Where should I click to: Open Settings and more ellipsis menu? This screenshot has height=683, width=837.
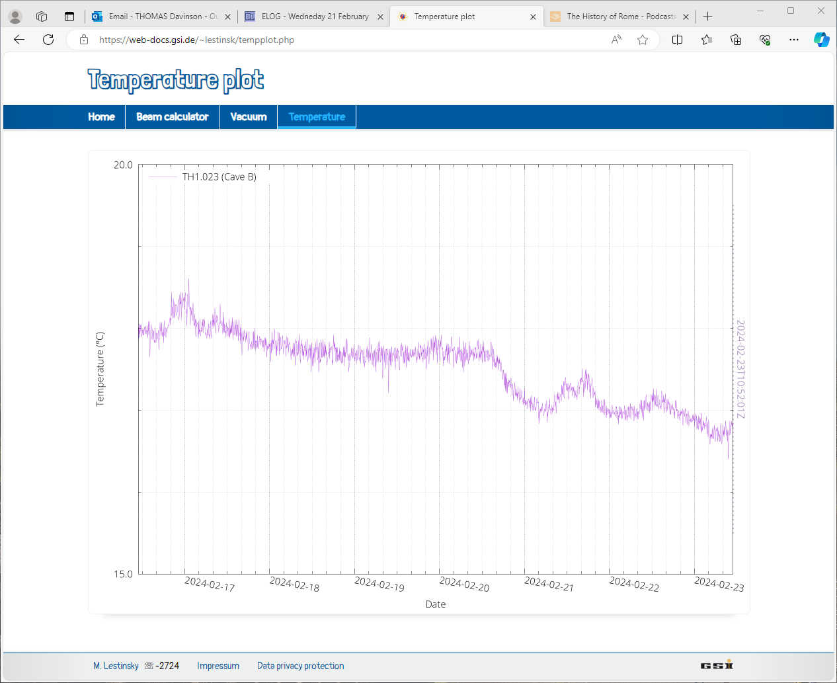[794, 40]
